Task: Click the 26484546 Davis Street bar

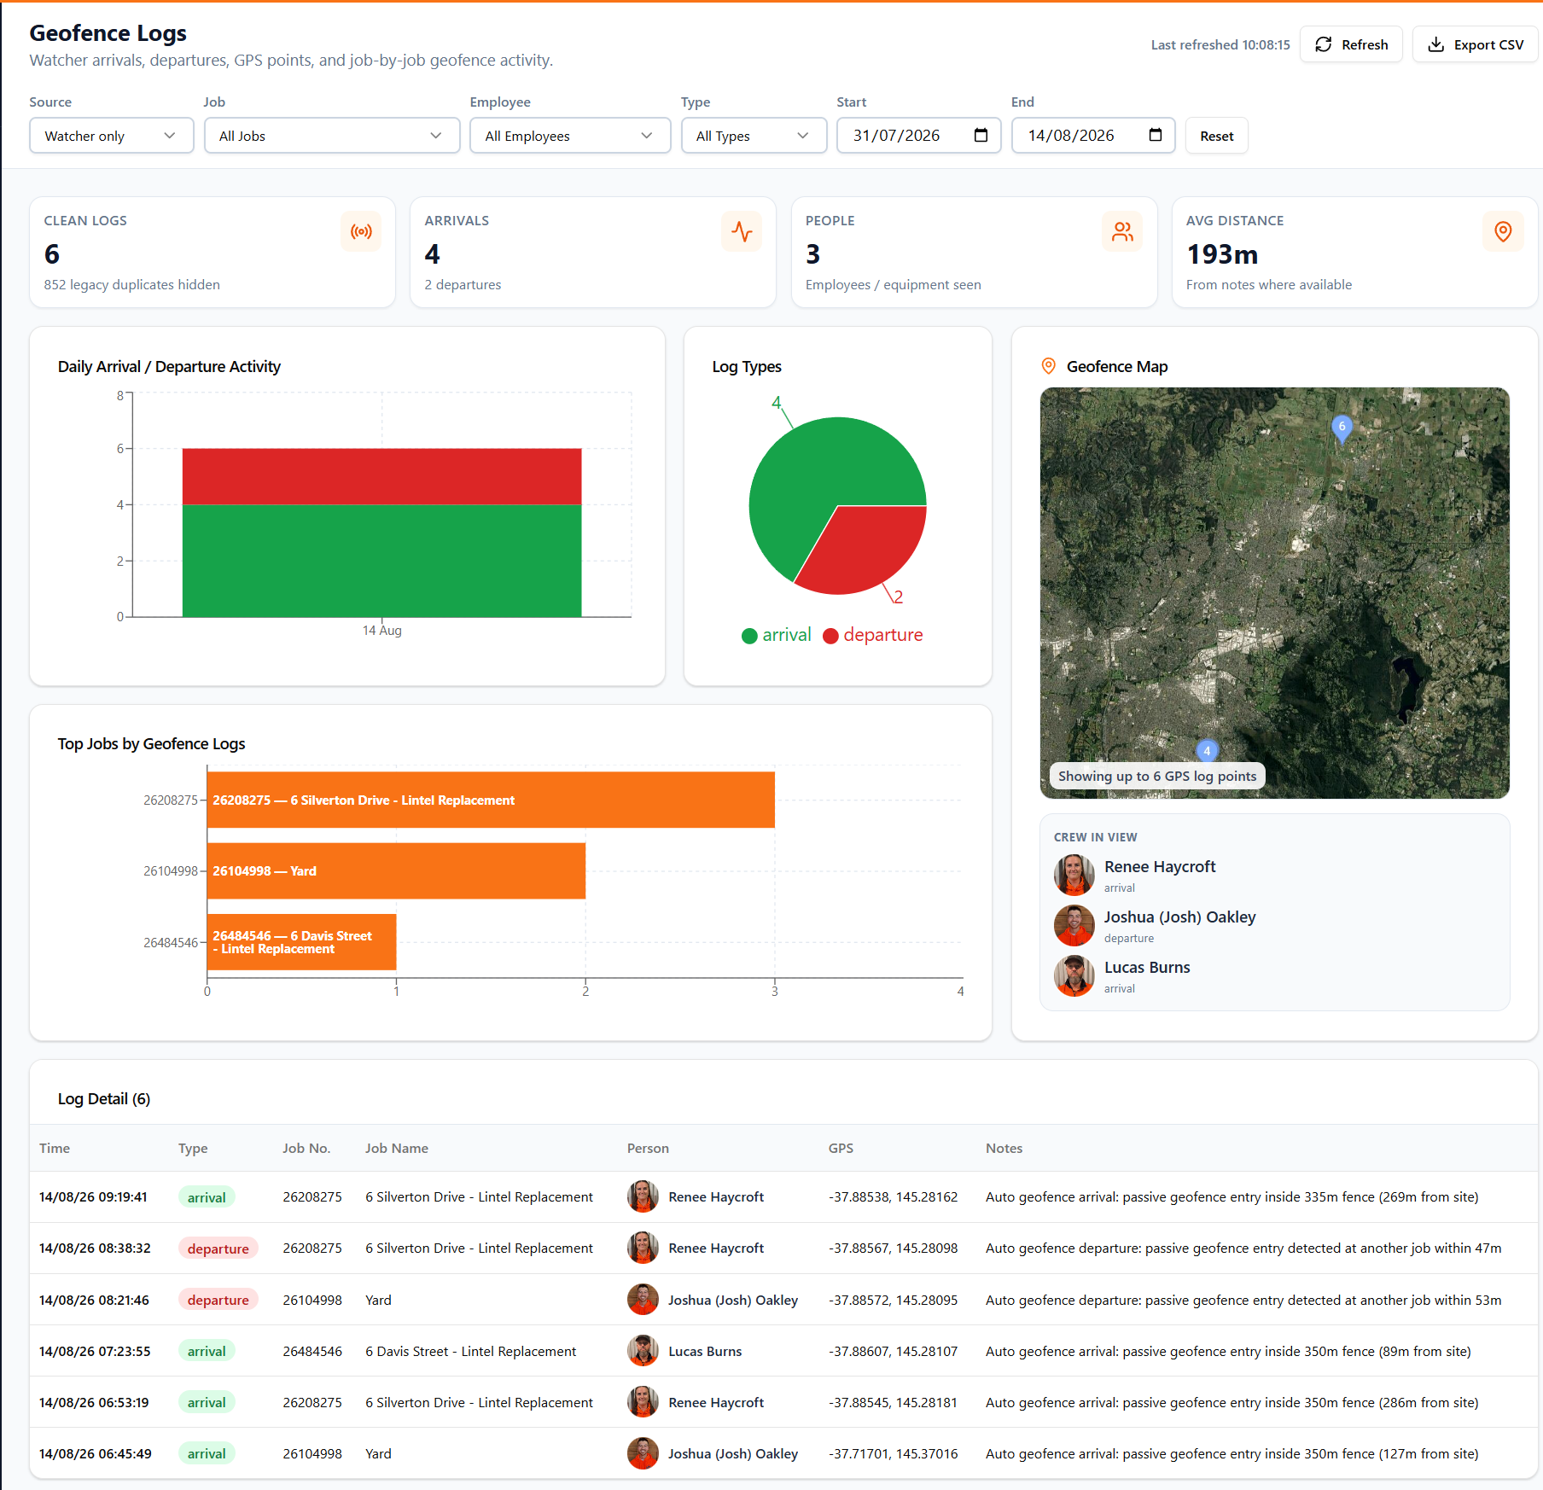Action: [301, 942]
